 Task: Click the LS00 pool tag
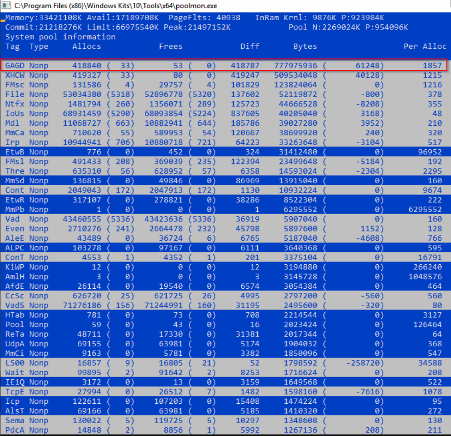tap(15, 363)
